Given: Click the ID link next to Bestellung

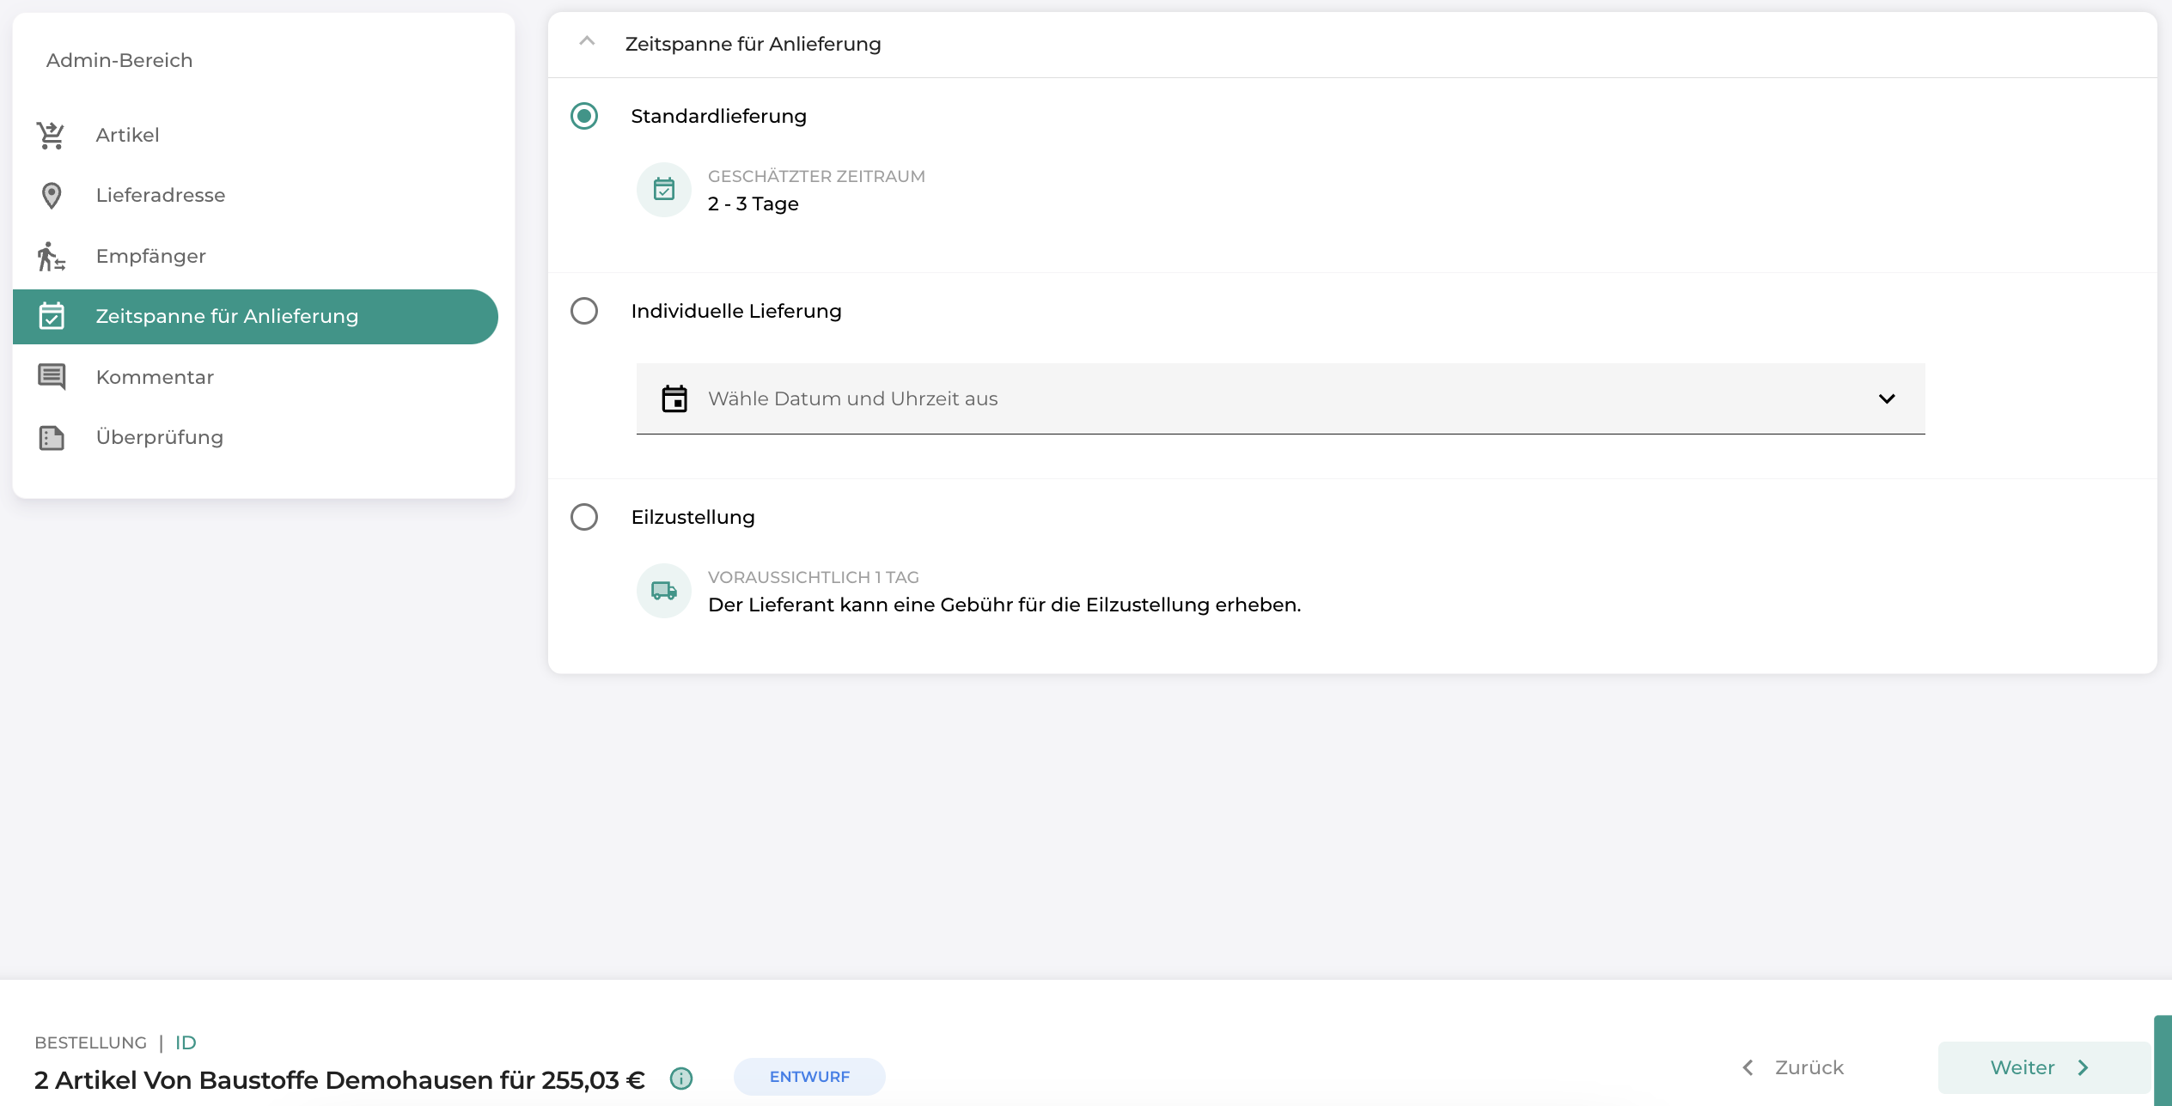Looking at the screenshot, I should pos(186,1042).
